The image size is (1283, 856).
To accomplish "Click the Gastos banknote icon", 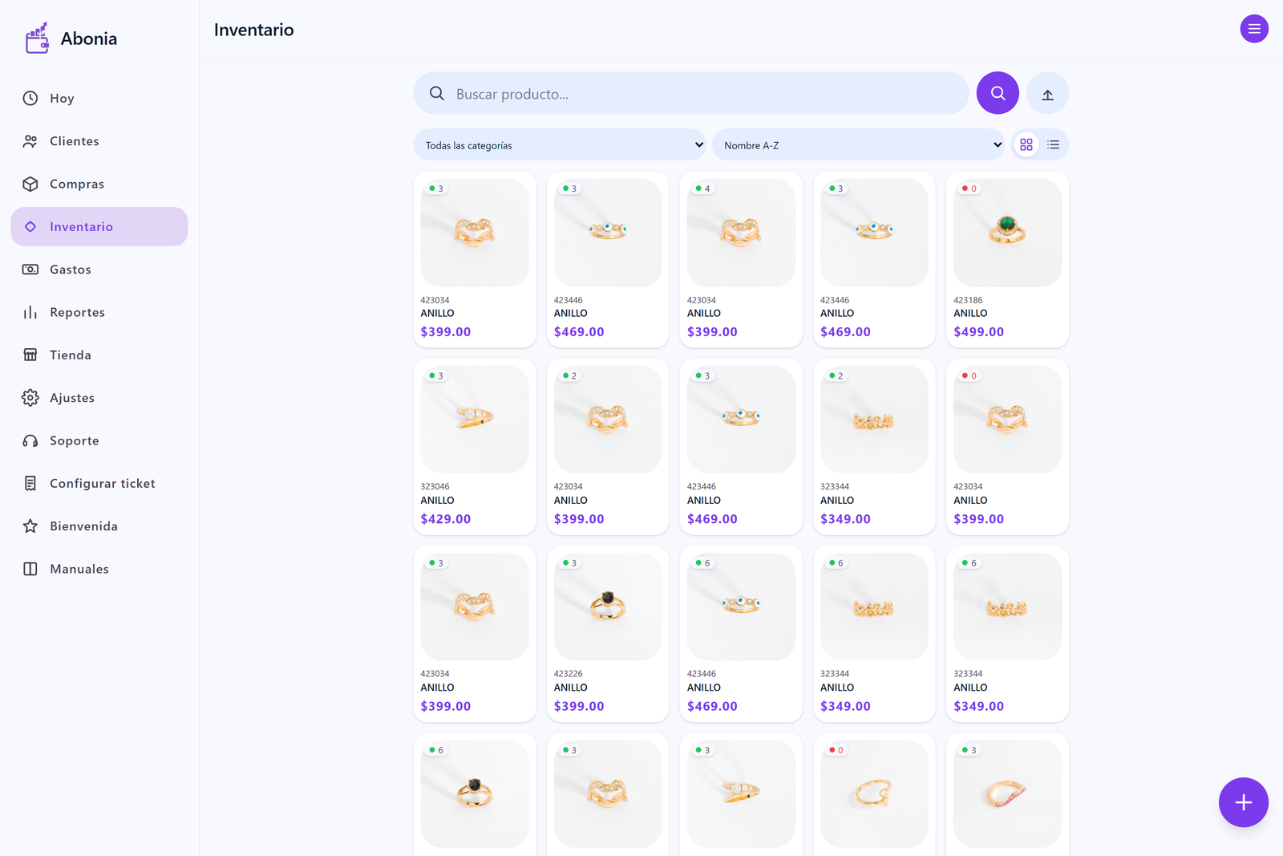I will [x=30, y=270].
